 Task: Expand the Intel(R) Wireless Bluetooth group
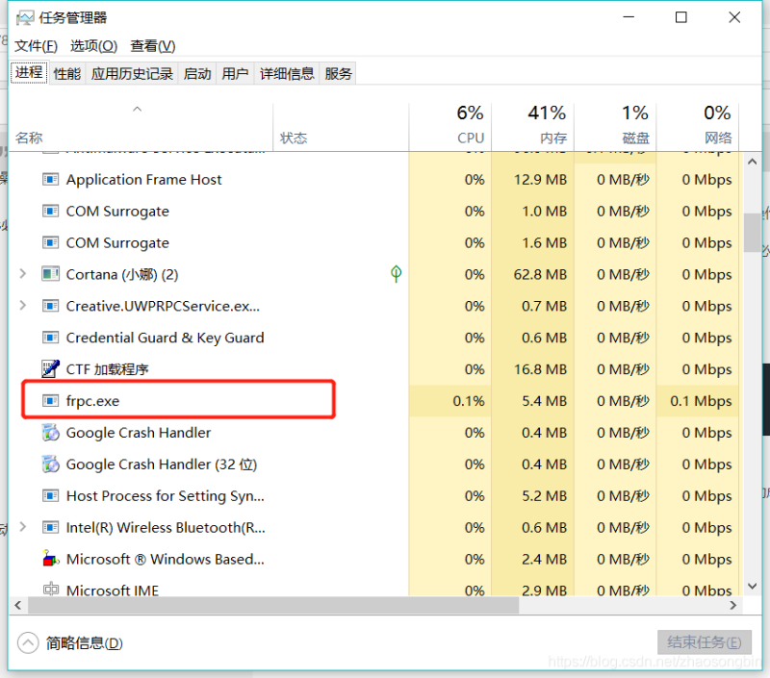(22, 527)
